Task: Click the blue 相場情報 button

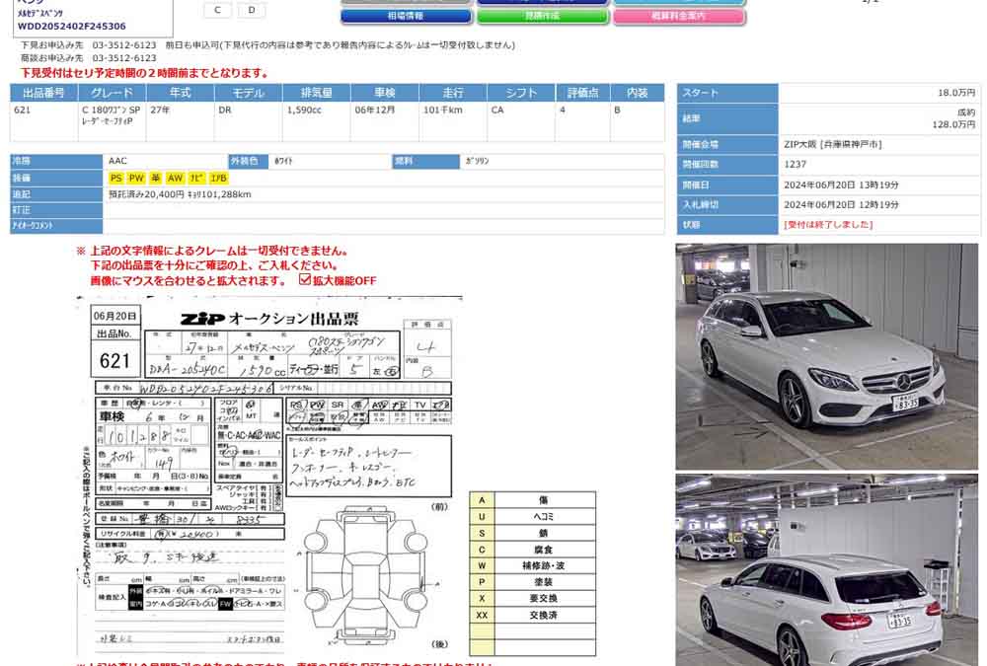Action: point(406,17)
